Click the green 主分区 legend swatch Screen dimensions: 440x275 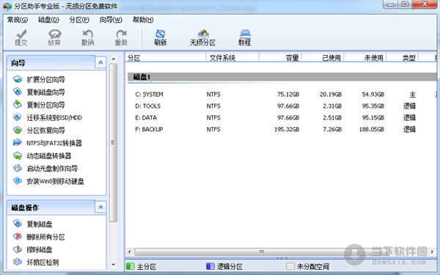coord(131,266)
